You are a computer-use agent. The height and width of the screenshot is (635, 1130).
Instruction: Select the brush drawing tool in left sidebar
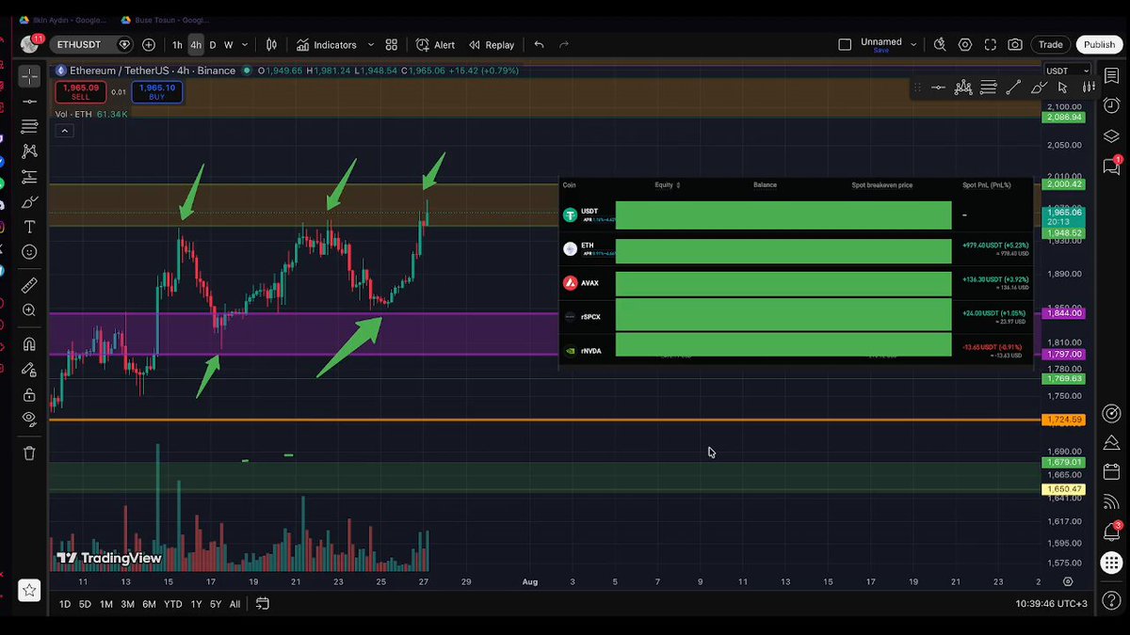(29, 201)
